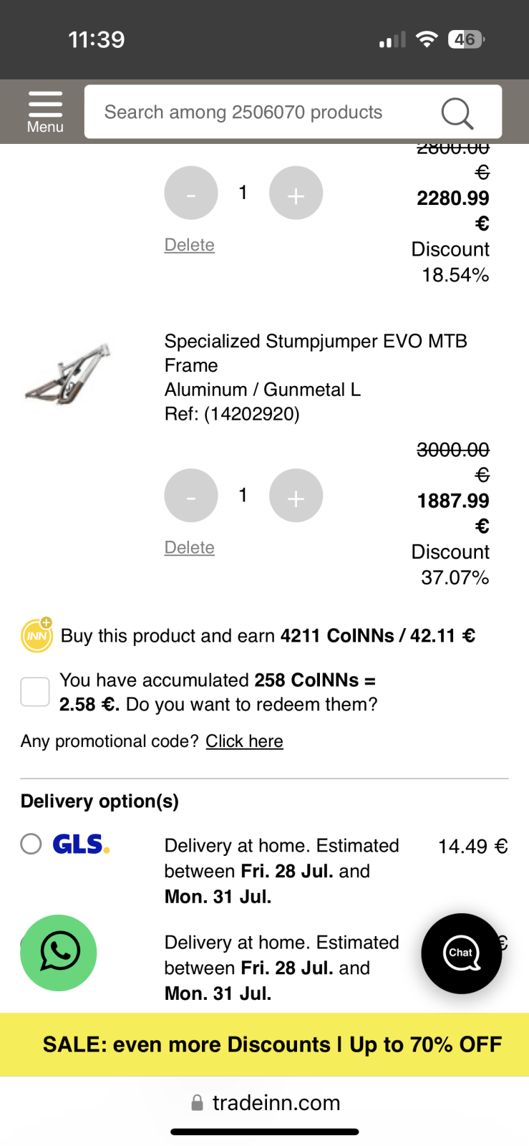Increase Stumpjumper EVO frame quantity
Image resolution: width=529 pixels, height=1146 pixels.
pyautogui.click(x=296, y=496)
